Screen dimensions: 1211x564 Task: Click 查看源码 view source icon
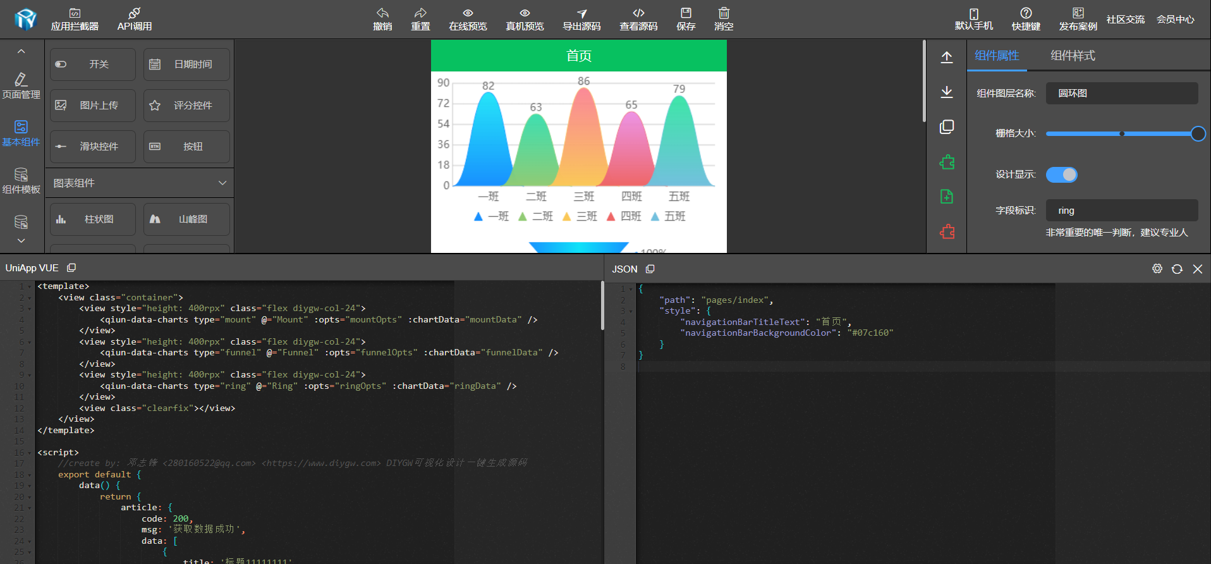pyautogui.click(x=638, y=20)
